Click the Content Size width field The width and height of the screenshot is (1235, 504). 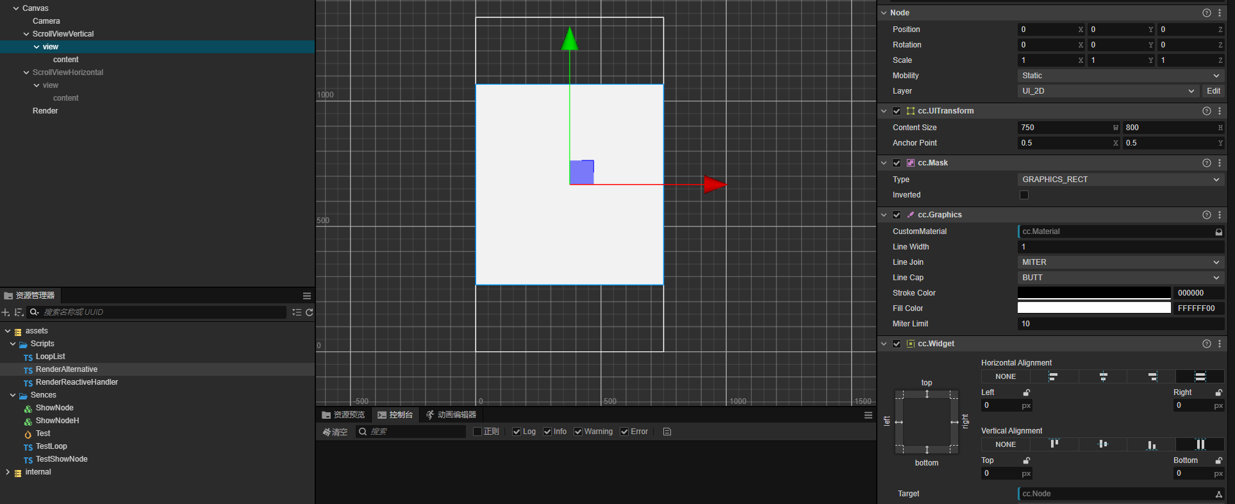pyautogui.click(x=1068, y=128)
